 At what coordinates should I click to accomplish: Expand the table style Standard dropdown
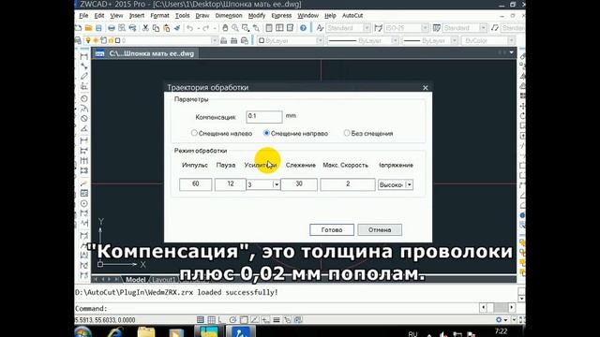[x=483, y=28]
